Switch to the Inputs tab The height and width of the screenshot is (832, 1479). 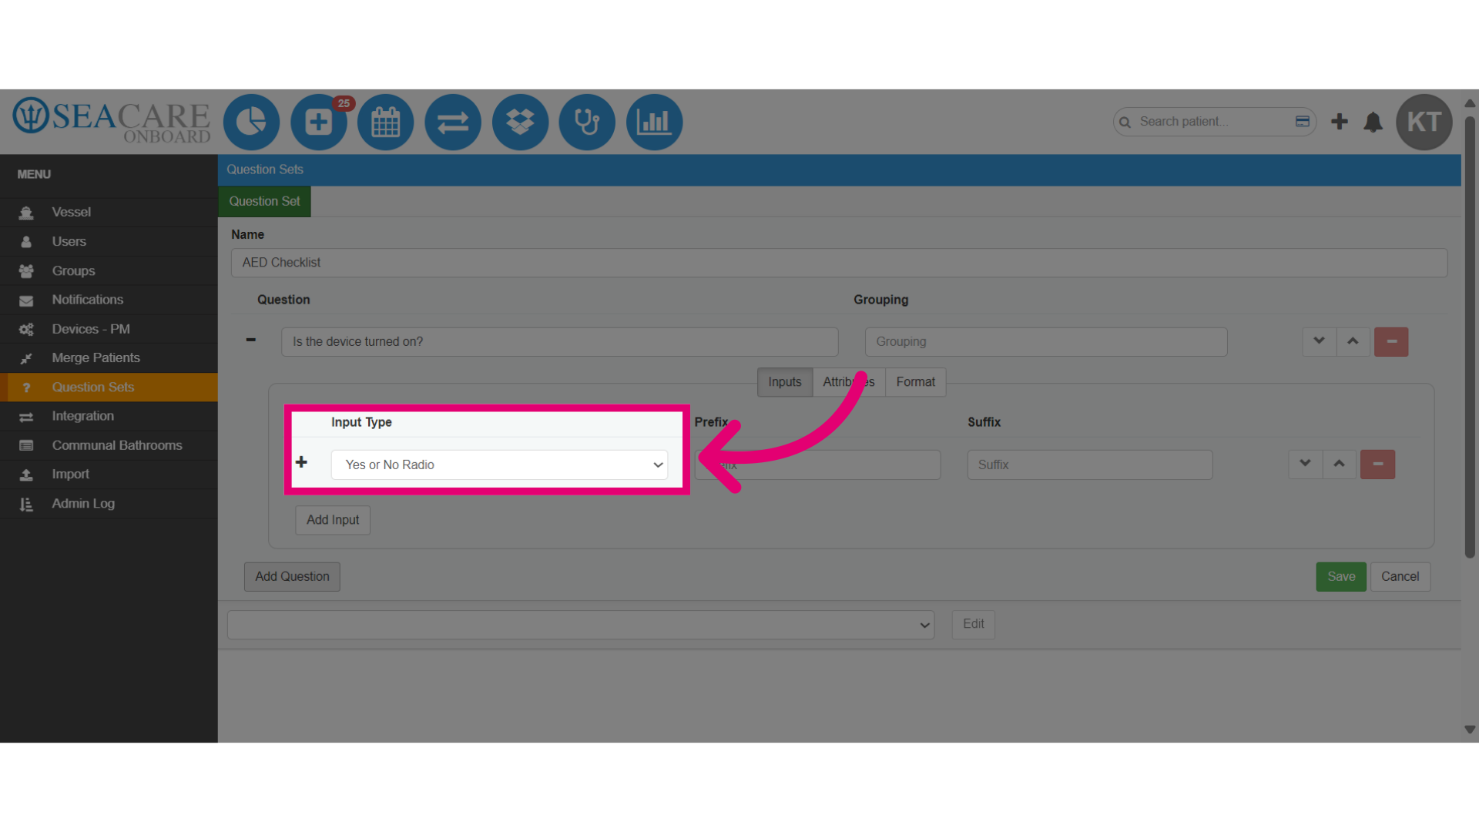click(x=784, y=382)
